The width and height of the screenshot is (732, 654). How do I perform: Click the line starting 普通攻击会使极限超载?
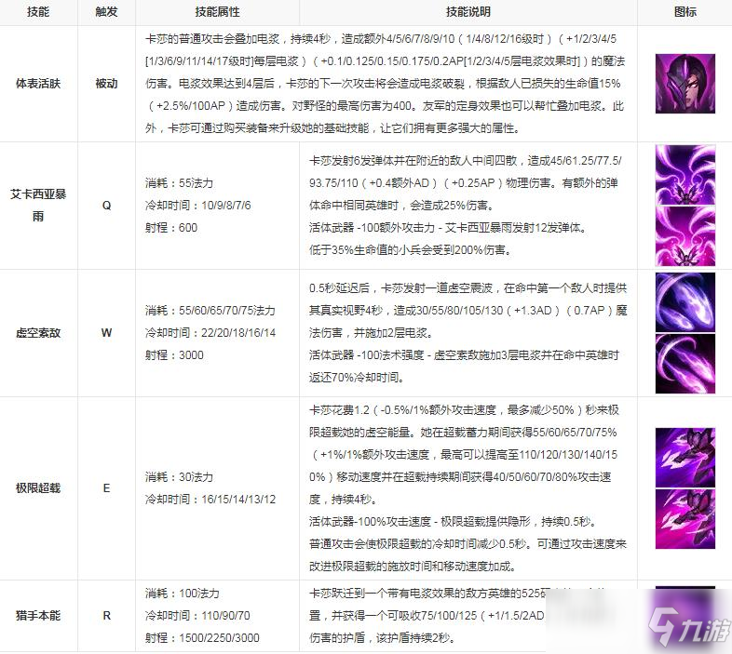[468, 544]
